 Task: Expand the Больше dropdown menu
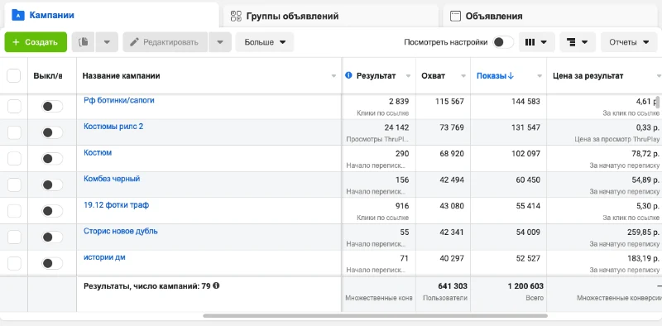265,42
